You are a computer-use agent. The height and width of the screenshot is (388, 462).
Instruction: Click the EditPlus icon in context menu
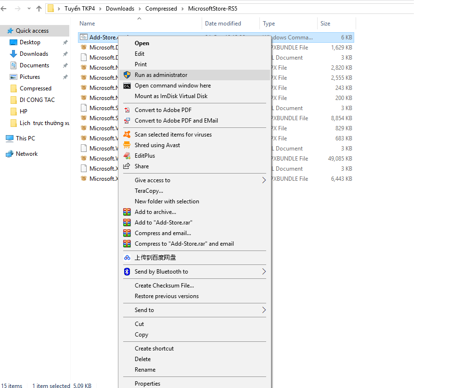click(127, 156)
